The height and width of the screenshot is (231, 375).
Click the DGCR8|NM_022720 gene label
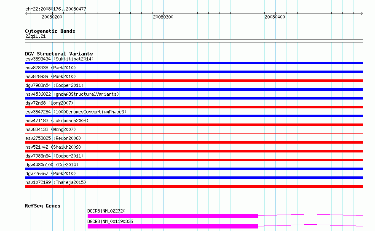106,211
